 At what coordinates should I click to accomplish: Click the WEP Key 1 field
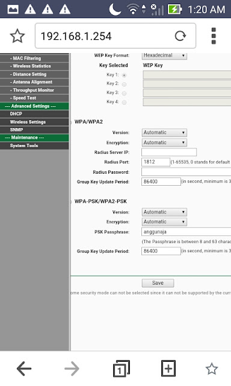click(187, 75)
